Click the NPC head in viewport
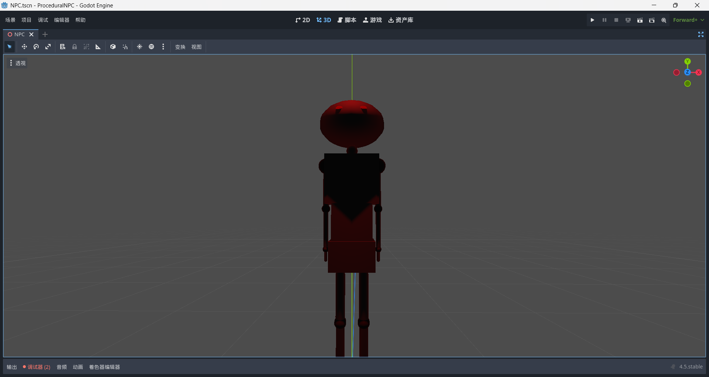 click(x=352, y=124)
